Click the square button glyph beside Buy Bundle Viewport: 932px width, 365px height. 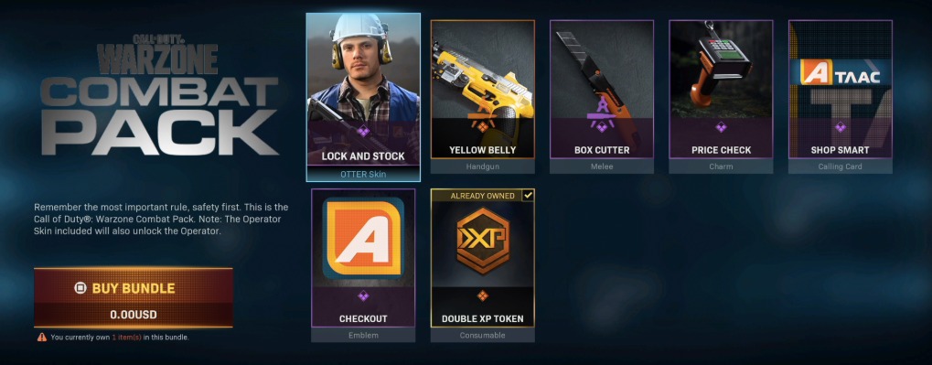click(x=80, y=288)
